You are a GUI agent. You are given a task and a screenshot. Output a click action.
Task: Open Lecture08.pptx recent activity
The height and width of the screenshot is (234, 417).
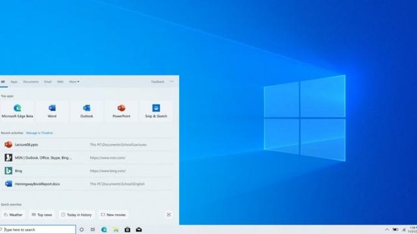click(87, 144)
